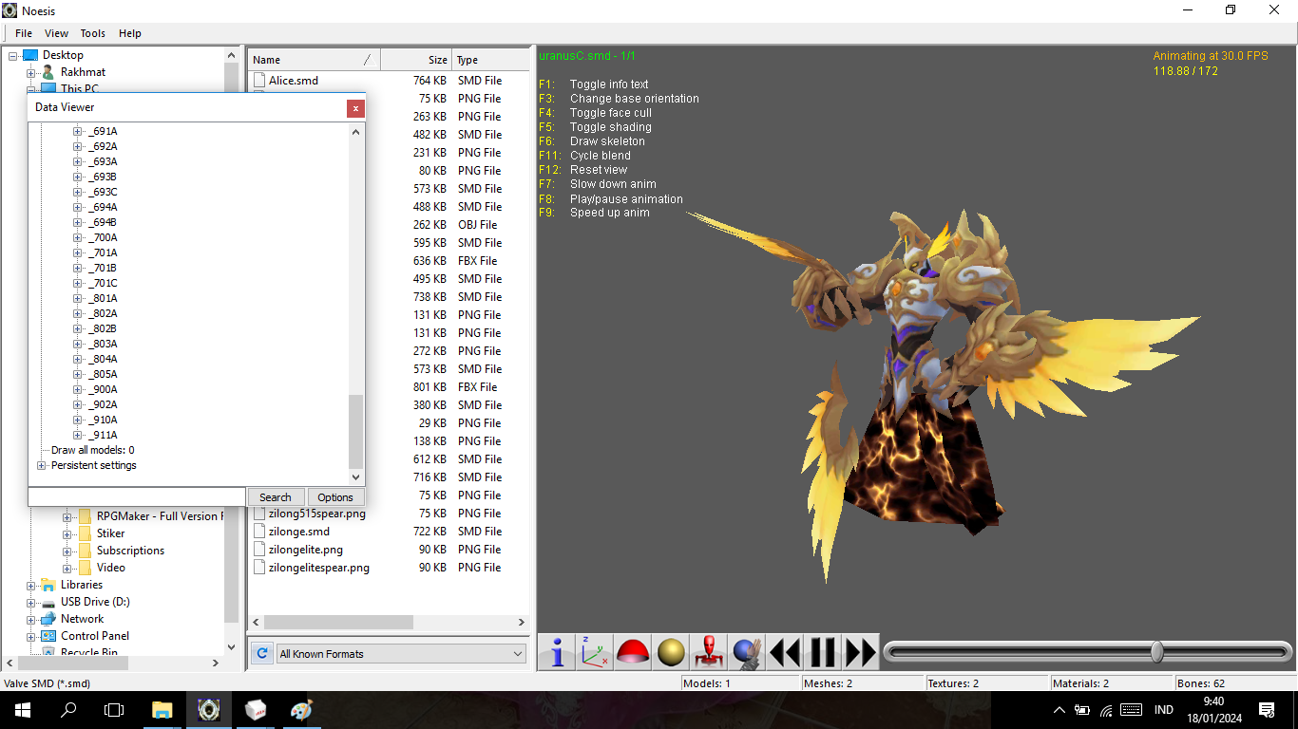This screenshot has width=1298, height=729.
Task: Toggle info text with the blue i icon
Action: pyautogui.click(x=557, y=652)
